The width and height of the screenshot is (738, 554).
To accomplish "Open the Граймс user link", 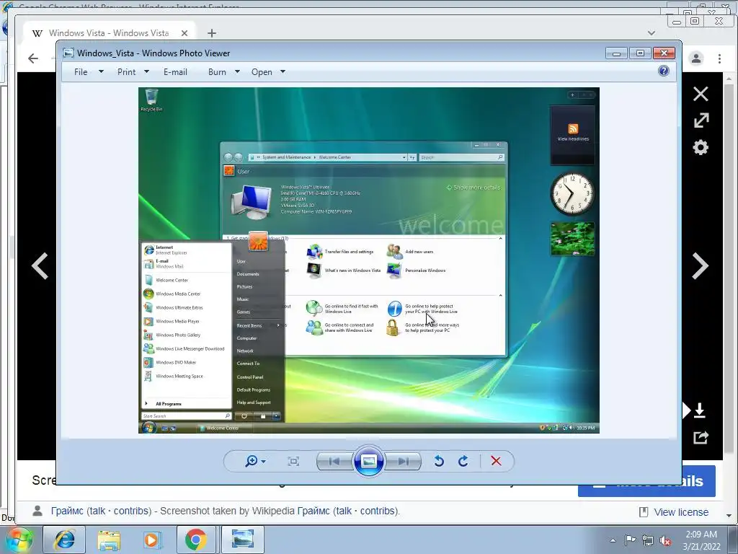I will click(67, 511).
